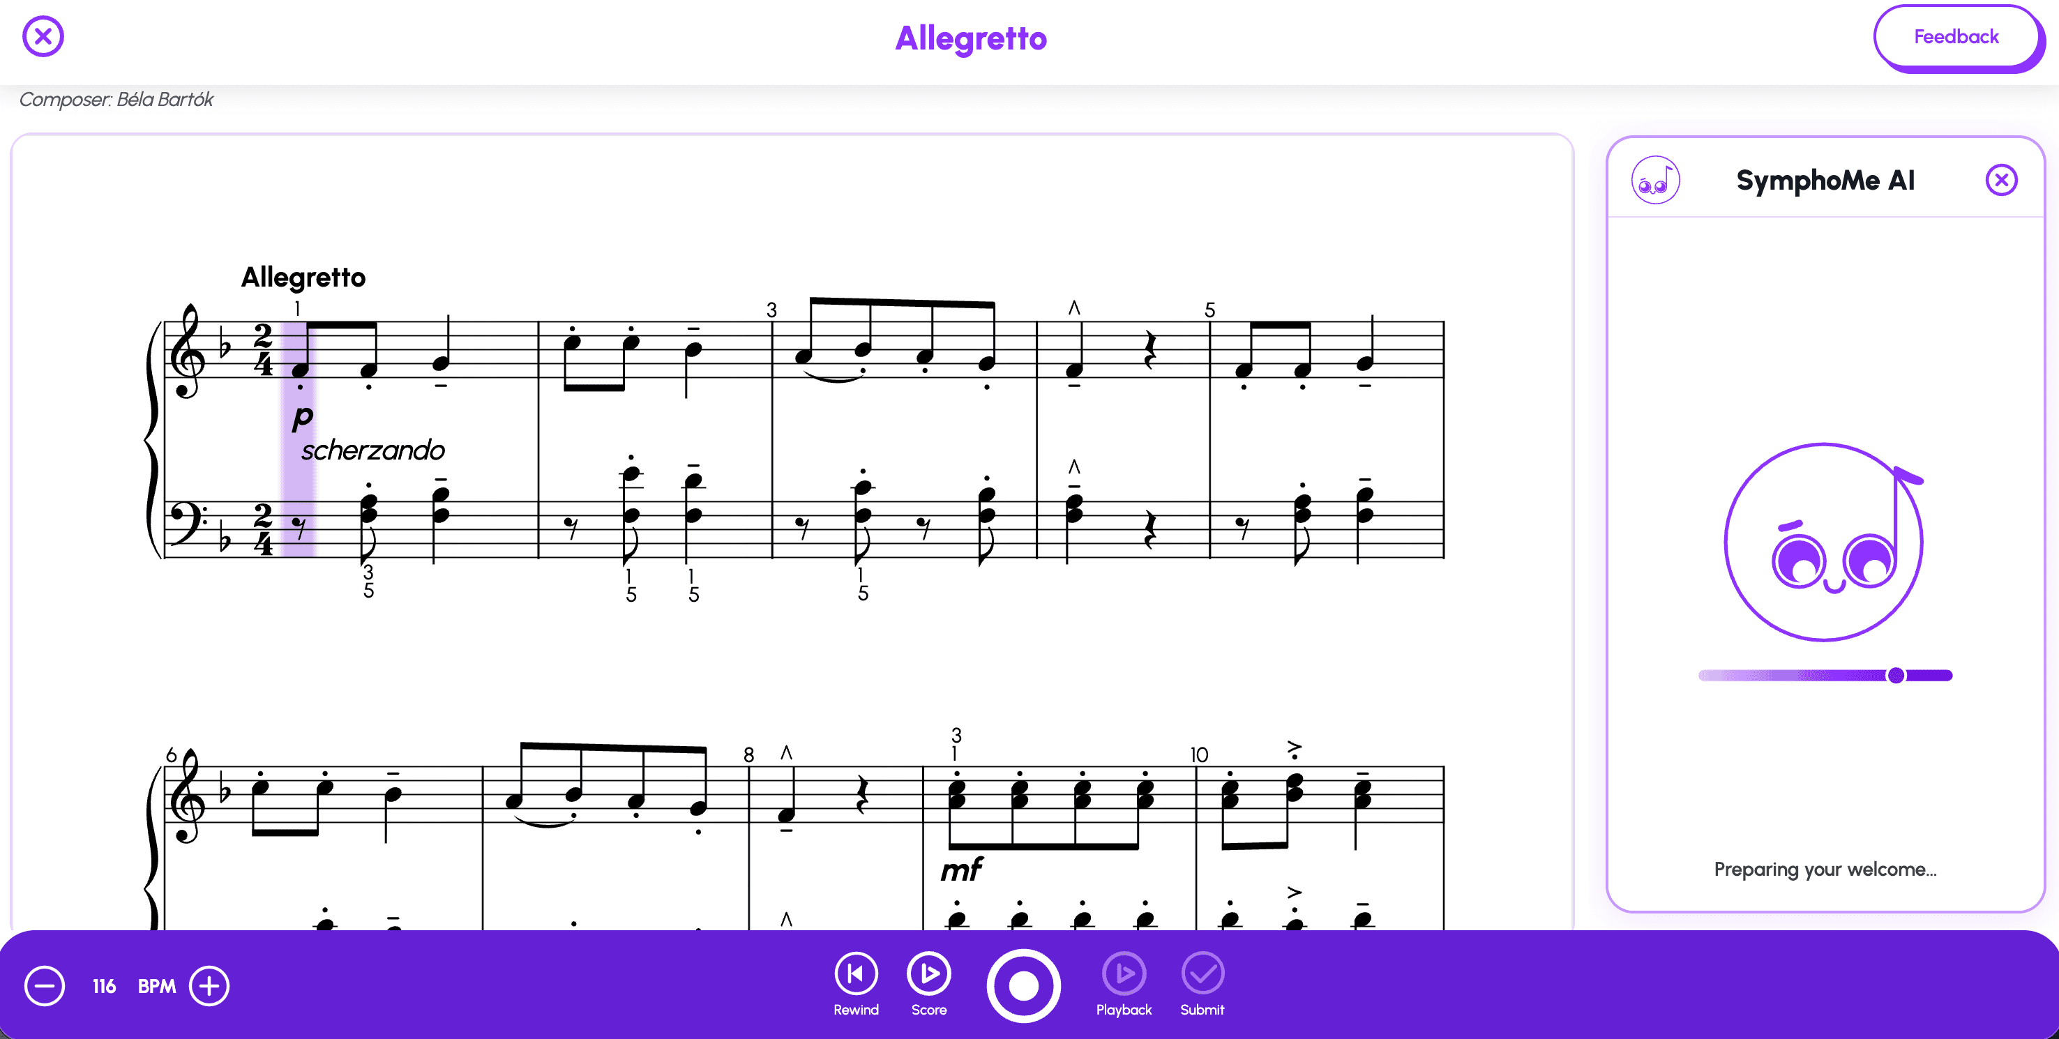2059x1039 pixels.
Task: Play the Score audio
Action: tap(929, 984)
